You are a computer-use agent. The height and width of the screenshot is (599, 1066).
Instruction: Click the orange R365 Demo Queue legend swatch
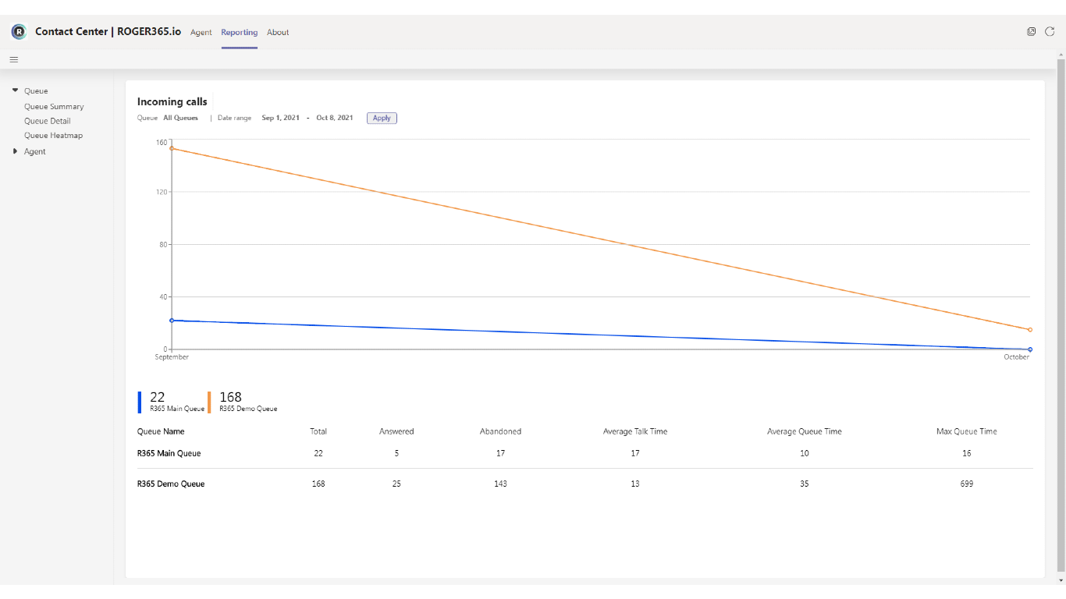209,402
